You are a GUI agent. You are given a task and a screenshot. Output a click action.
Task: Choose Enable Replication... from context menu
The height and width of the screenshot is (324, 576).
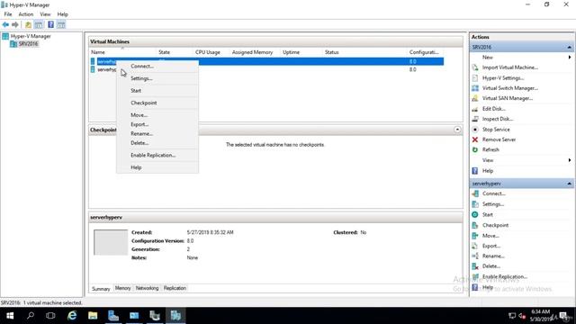157,156
